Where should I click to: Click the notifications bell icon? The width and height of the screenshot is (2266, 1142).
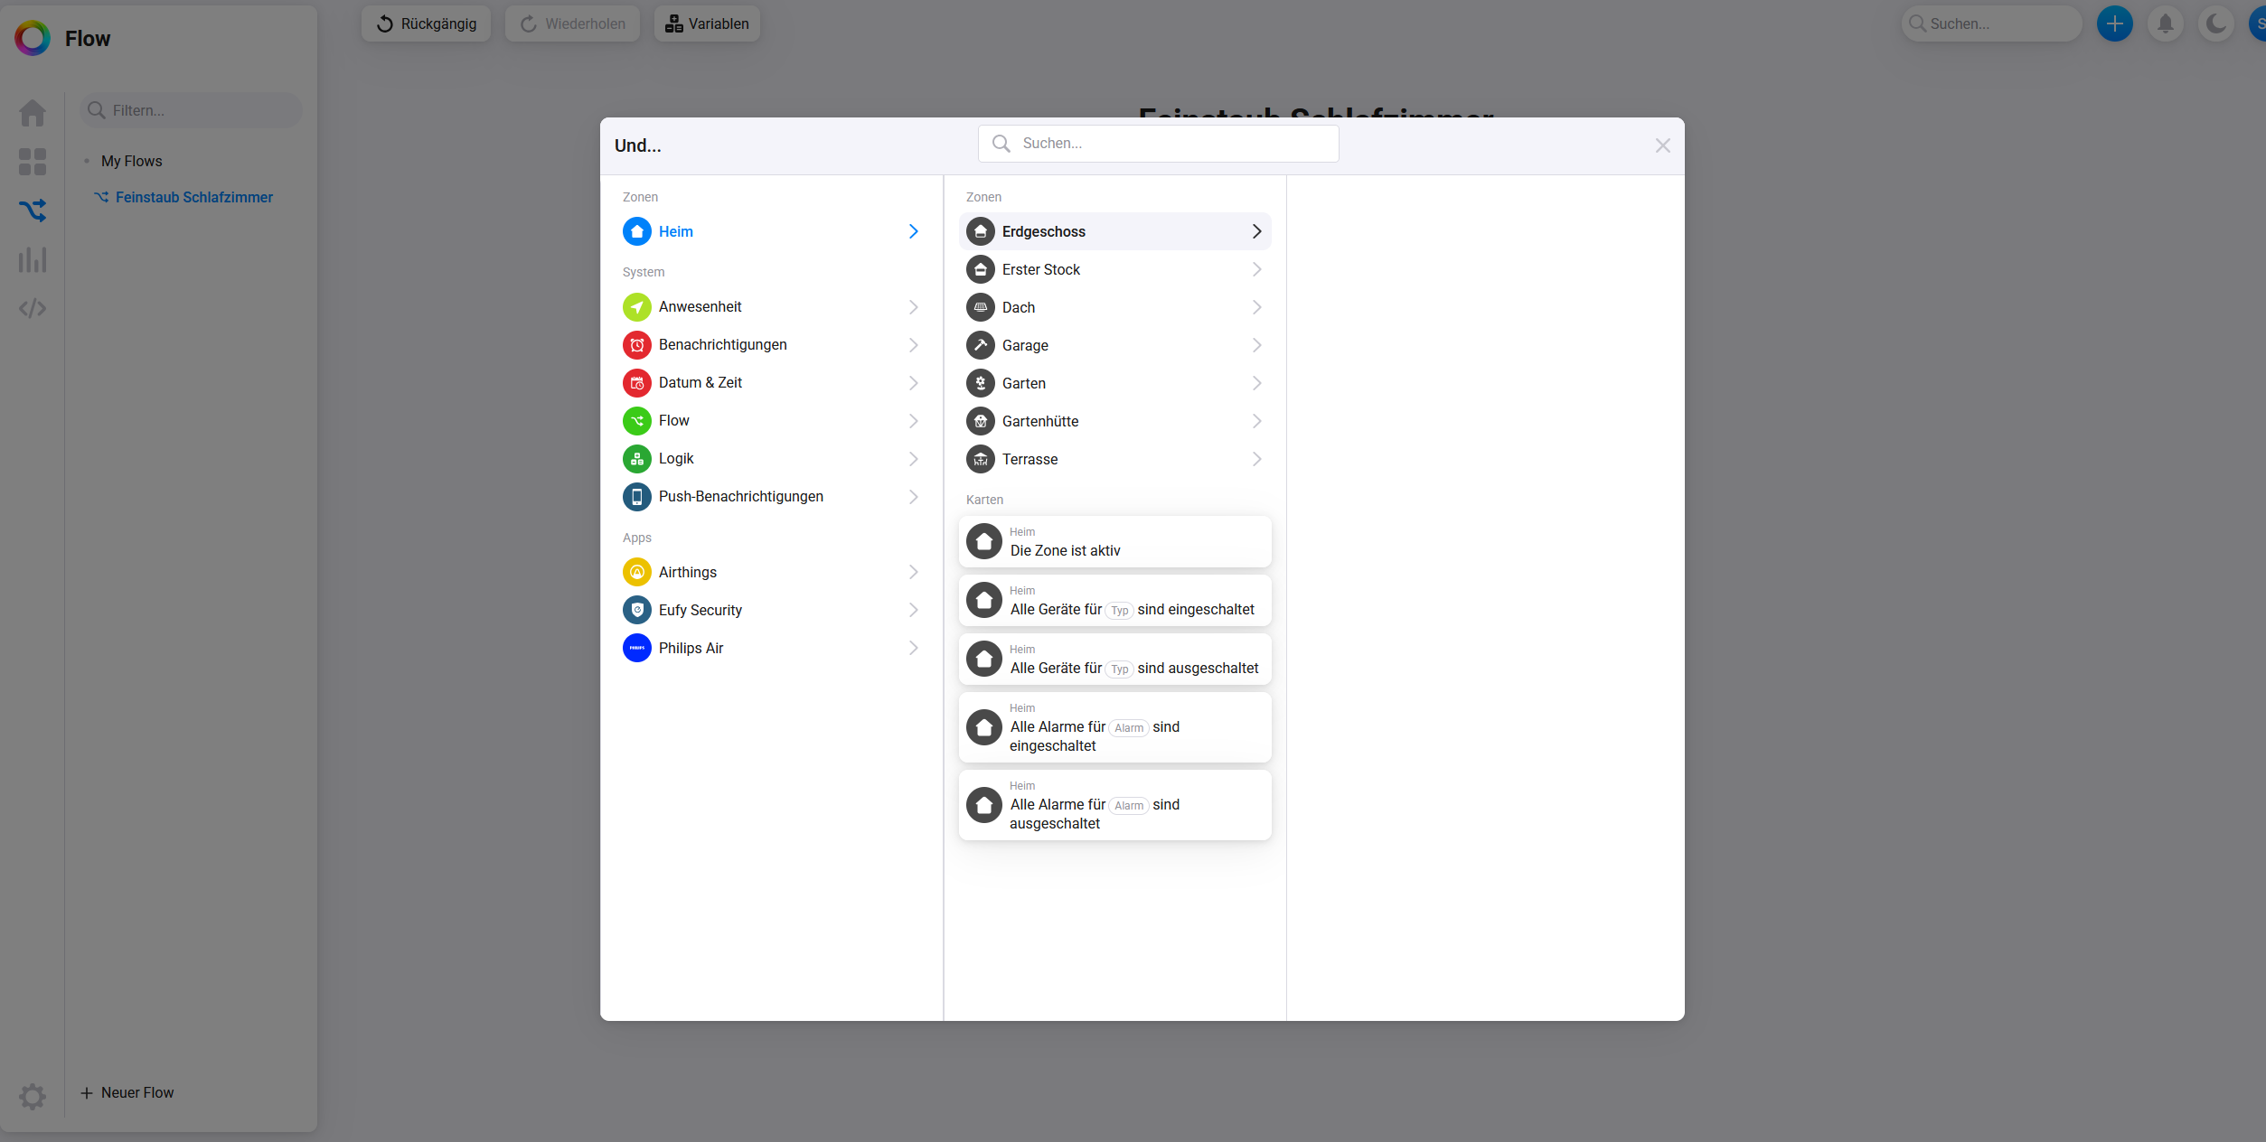(x=2165, y=23)
